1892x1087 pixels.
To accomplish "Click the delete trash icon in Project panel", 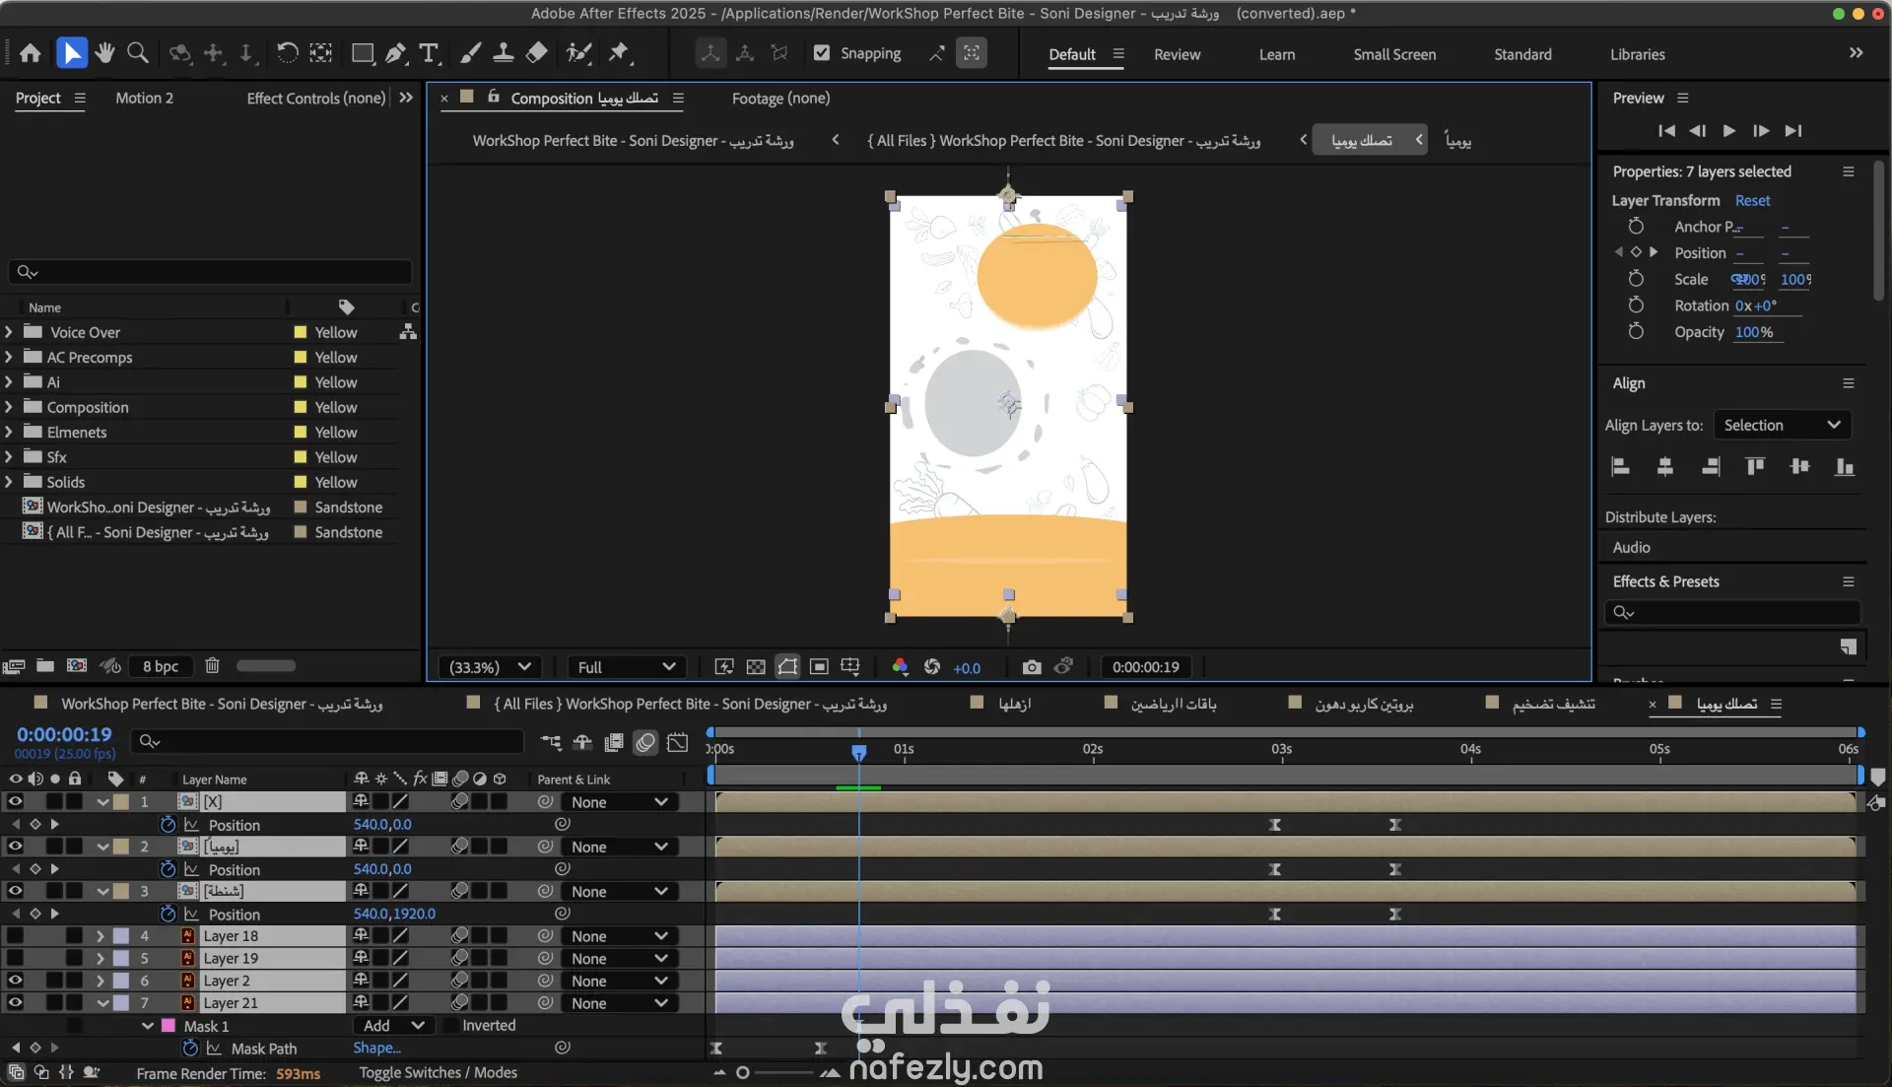I will [212, 666].
